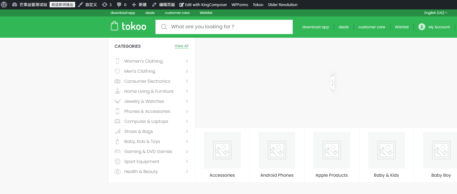This screenshot has height=194, width=457.
Task: Click the slider loading spinner
Action: click(332, 82)
